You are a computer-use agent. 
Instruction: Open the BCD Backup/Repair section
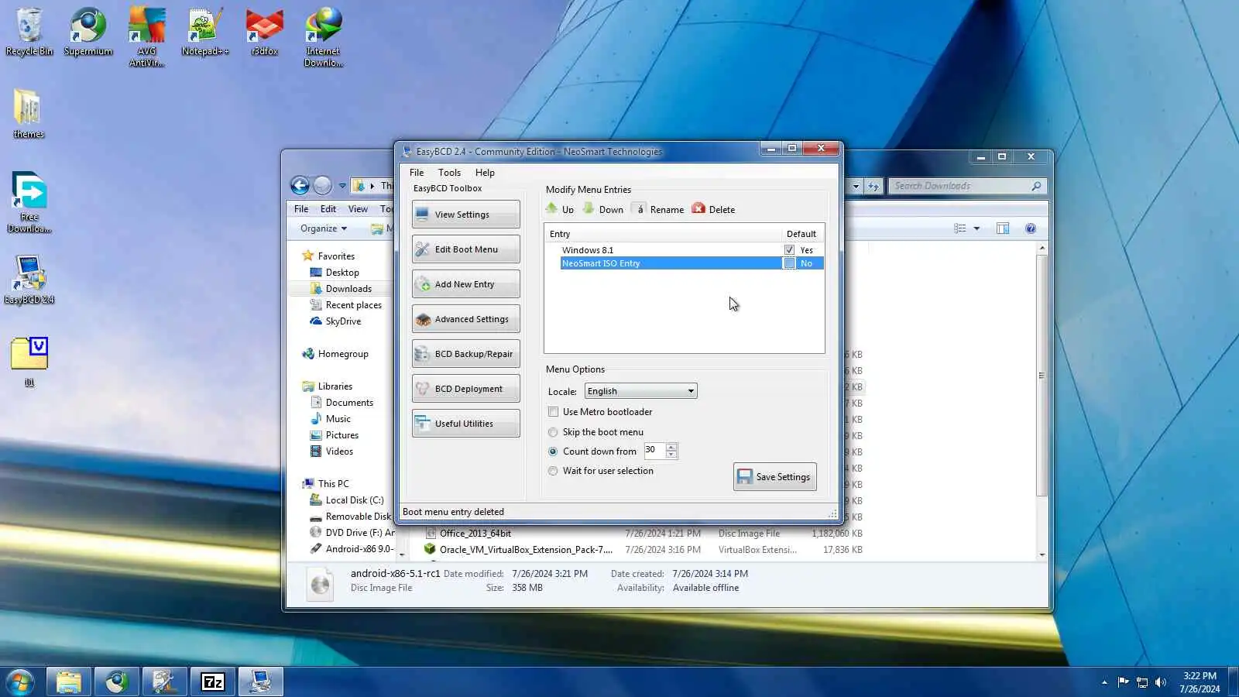[x=465, y=354]
